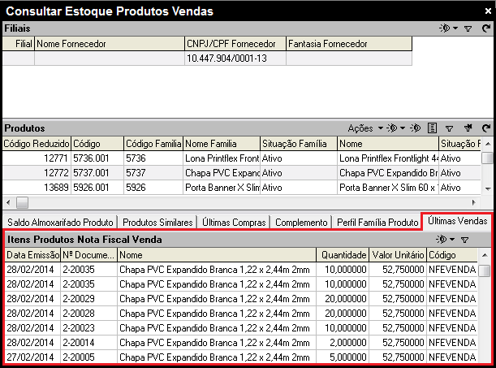Click the CNPJ/CPF Fornecedor column header
This screenshot has height=368, width=496.
click(235, 44)
